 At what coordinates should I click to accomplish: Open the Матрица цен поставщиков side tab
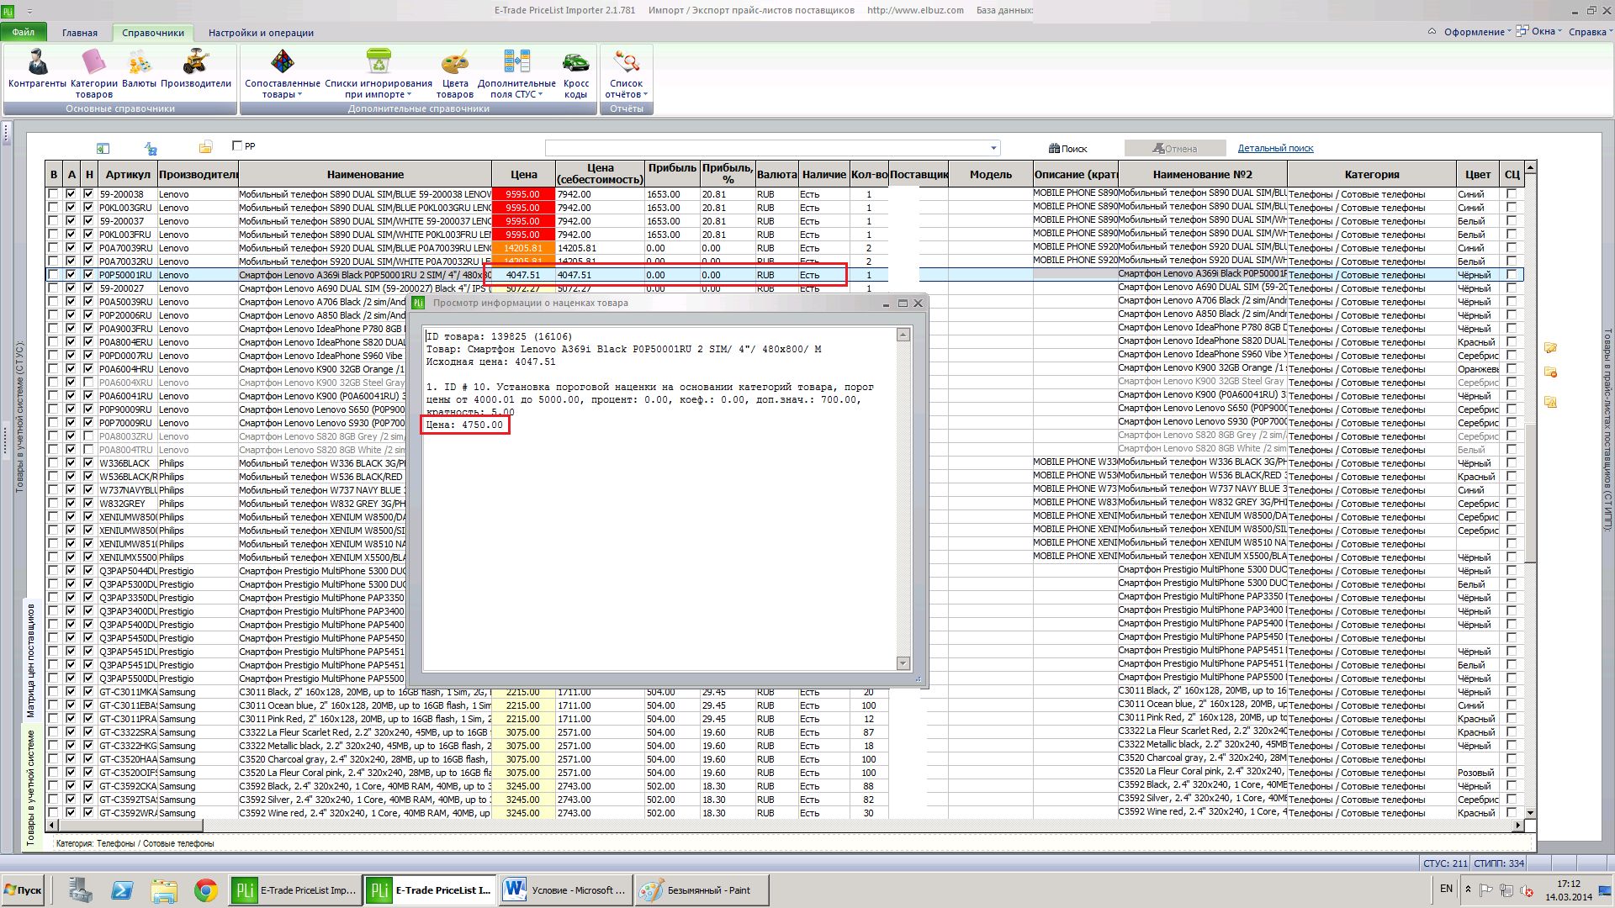click(31, 660)
